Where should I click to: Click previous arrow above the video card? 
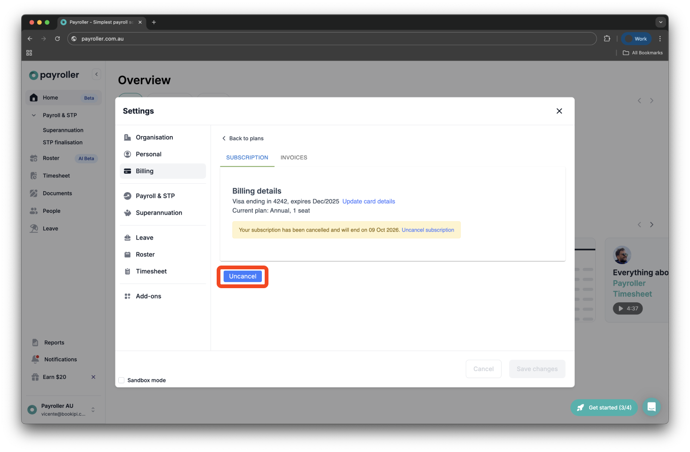(639, 225)
